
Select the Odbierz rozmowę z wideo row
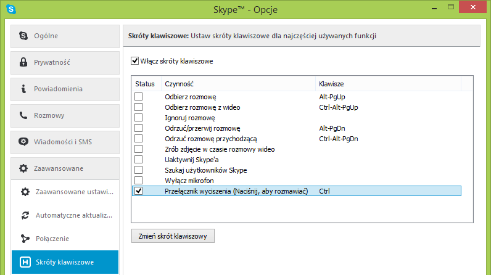click(202, 107)
